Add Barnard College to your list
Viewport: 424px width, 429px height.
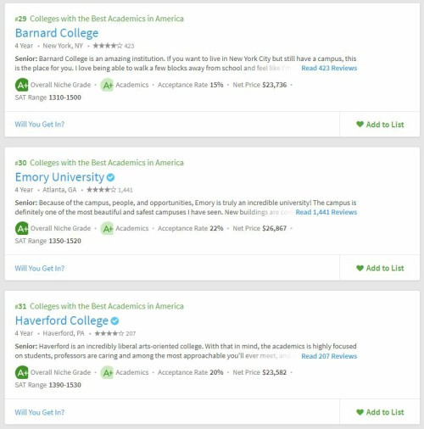(x=380, y=125)
